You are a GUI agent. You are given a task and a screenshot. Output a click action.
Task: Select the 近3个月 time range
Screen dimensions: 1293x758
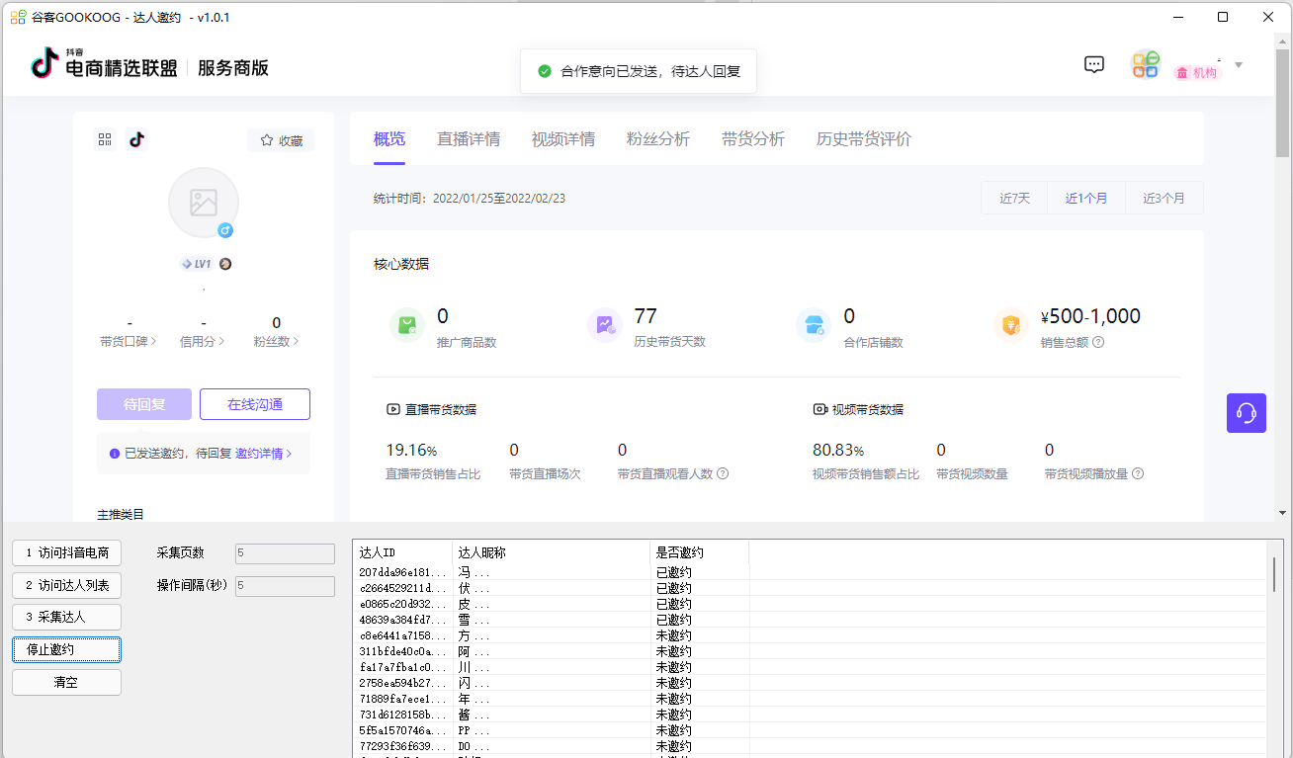point(1164,198)
